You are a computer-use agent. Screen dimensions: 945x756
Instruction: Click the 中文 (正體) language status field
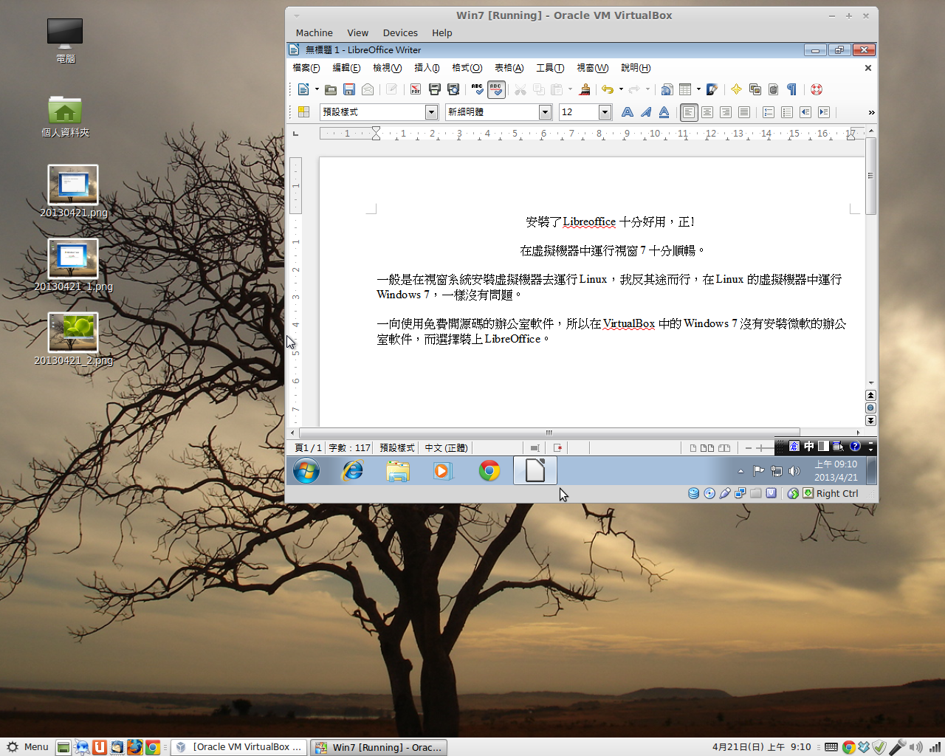(446, 447)
